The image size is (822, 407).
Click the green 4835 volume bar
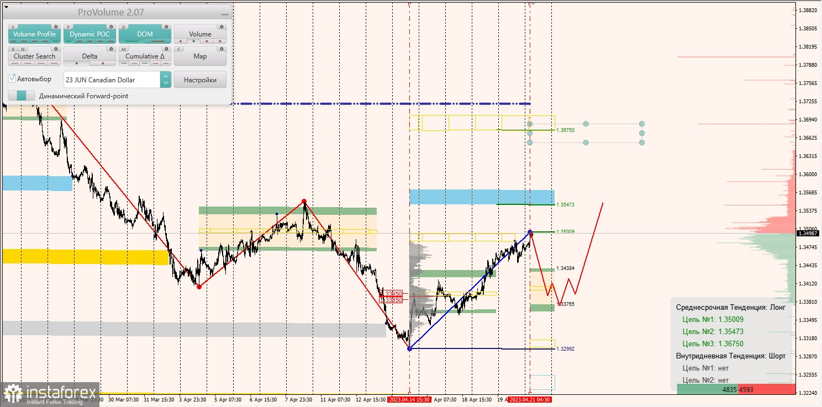pos(707,389)
